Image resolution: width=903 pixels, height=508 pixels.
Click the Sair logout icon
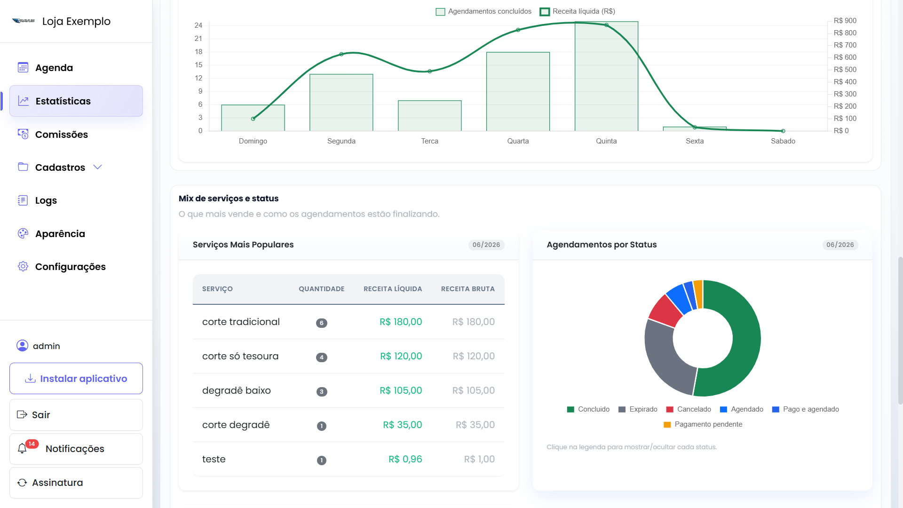22,414
